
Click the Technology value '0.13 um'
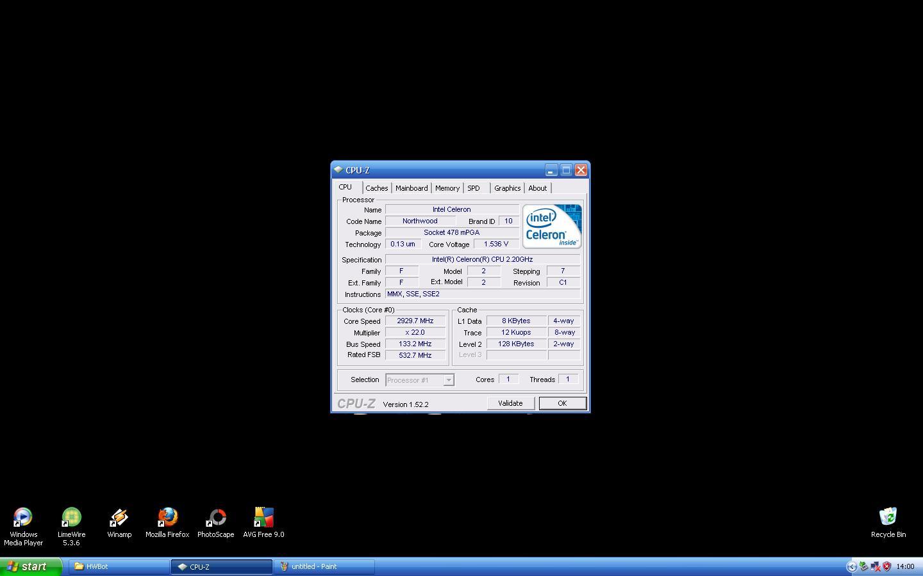click(403, 244)
